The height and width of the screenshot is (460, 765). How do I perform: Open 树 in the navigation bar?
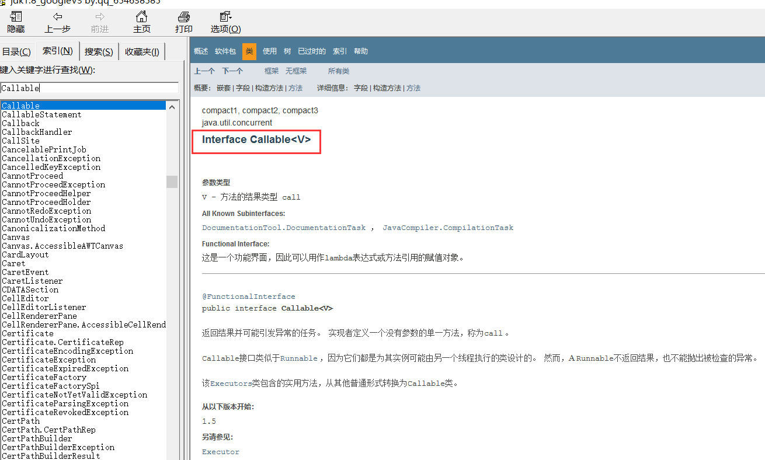(287, 51)
